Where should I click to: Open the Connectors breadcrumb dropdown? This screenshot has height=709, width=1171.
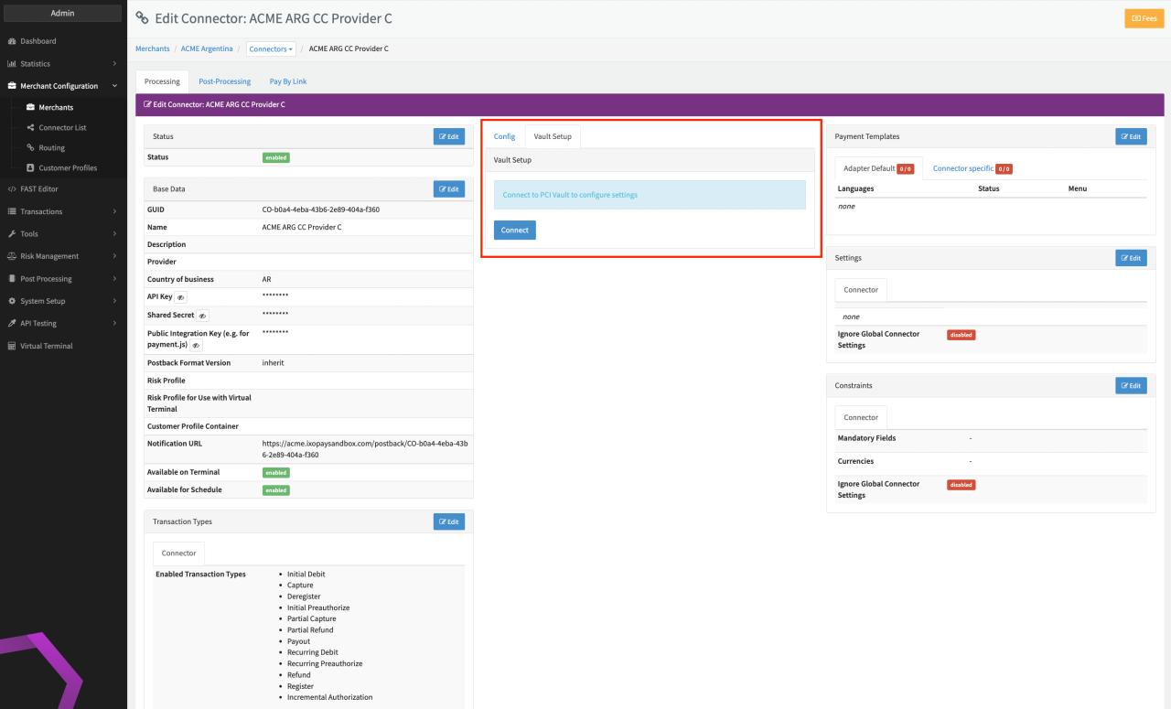coord(271,49)
